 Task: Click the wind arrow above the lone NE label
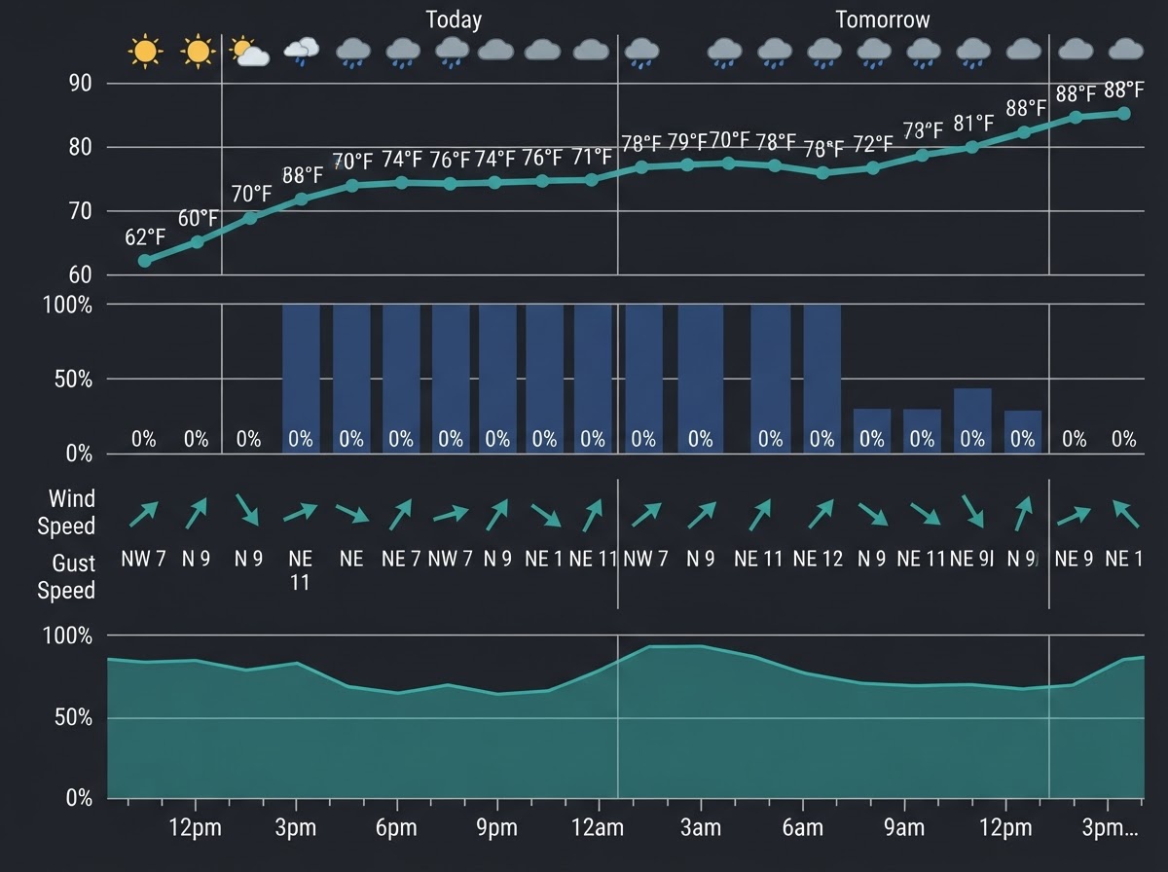[x=351, y=513]
